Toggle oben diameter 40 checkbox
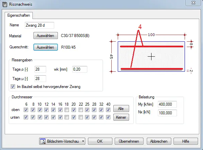Screen dimensions: 203x150 (x=108, y=110)
